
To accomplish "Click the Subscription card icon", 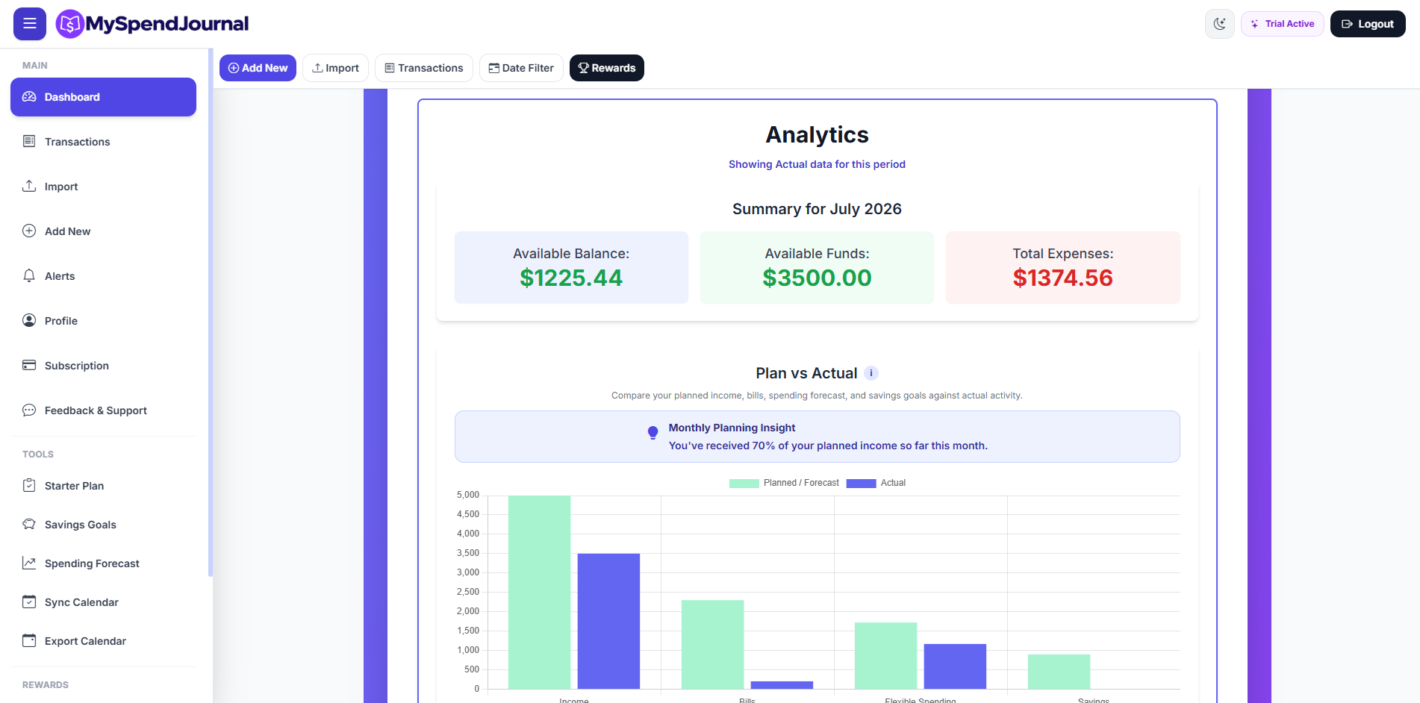I will click(29, 365).
